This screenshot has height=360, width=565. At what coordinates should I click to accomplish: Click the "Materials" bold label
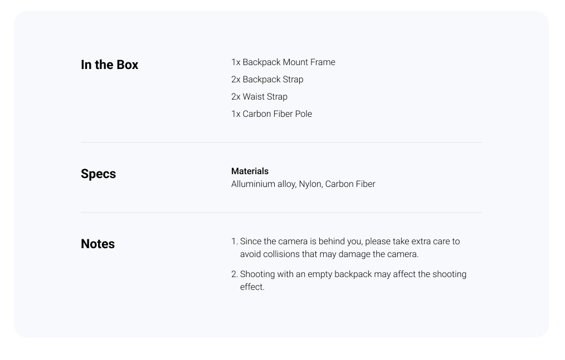pos(250,171)
